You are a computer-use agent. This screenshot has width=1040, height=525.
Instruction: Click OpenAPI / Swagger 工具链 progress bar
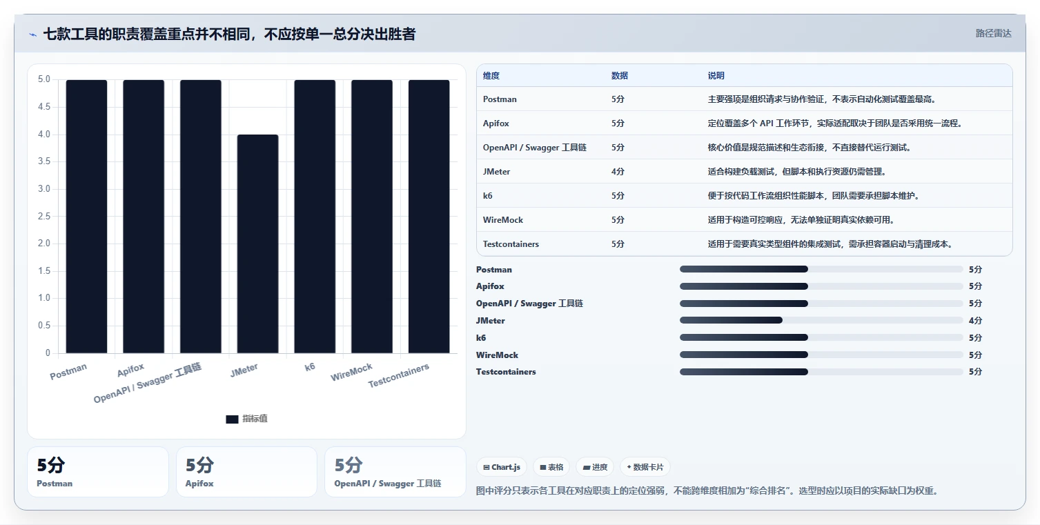point(821,304)
